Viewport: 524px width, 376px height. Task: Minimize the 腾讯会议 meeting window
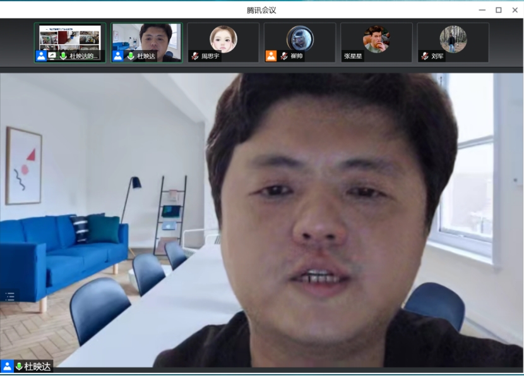tap(482, 9)
